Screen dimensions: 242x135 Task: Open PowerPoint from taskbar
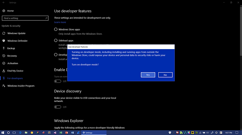coord(67,133)
